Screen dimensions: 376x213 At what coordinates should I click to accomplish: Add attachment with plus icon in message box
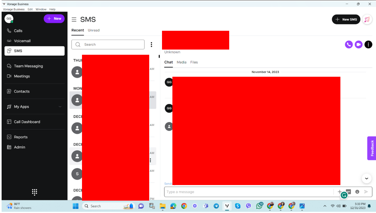click(340, 192)
